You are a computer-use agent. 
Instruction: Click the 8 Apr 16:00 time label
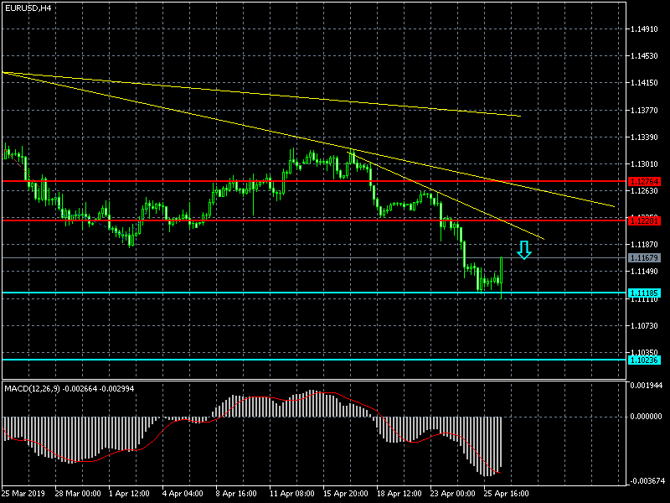237,493
